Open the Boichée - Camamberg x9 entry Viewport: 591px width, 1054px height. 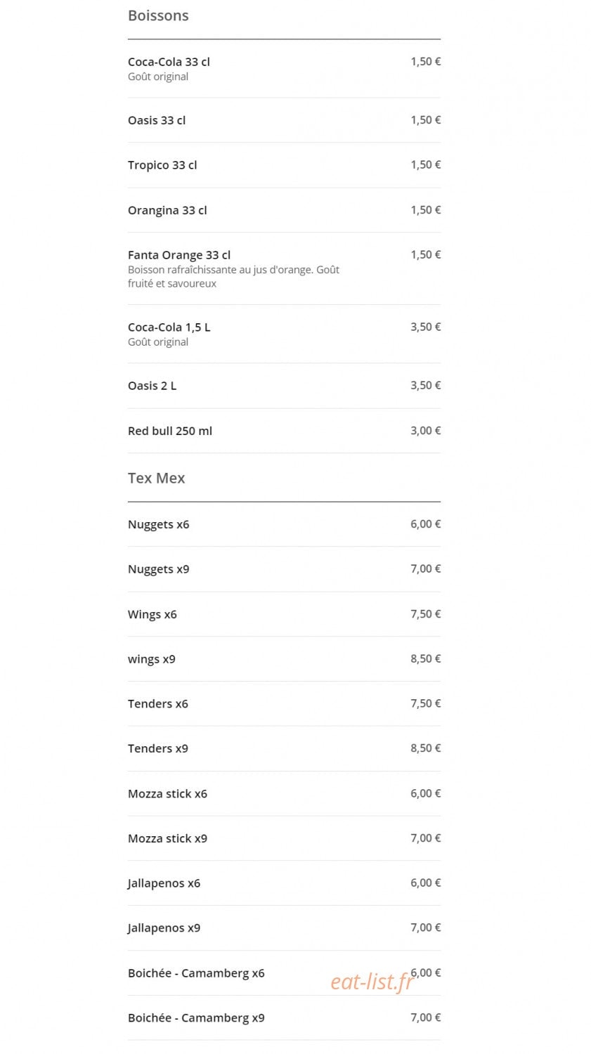click(x=284, y=1017)
